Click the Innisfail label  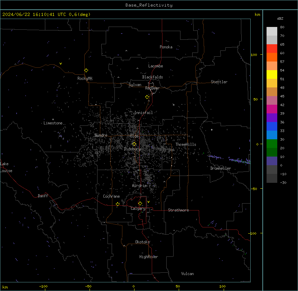143,113
